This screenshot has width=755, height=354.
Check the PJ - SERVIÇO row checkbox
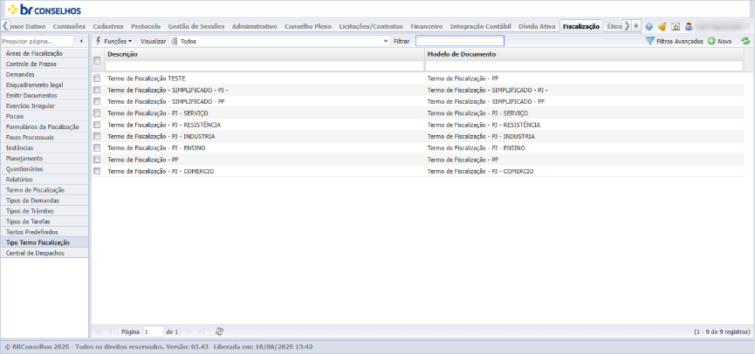[x=97, y=113]
